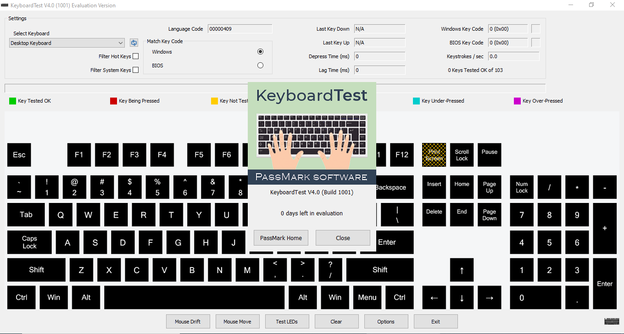The height and width of the screenshot is (334, 624).
Task: Click the spacebar on virtual keyboard
Action: click(x=195, y=297)
